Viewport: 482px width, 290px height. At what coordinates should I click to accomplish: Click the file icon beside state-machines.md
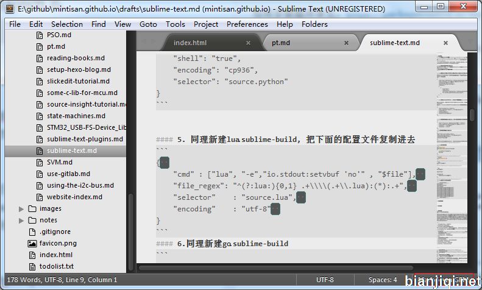tap(40, 116)
